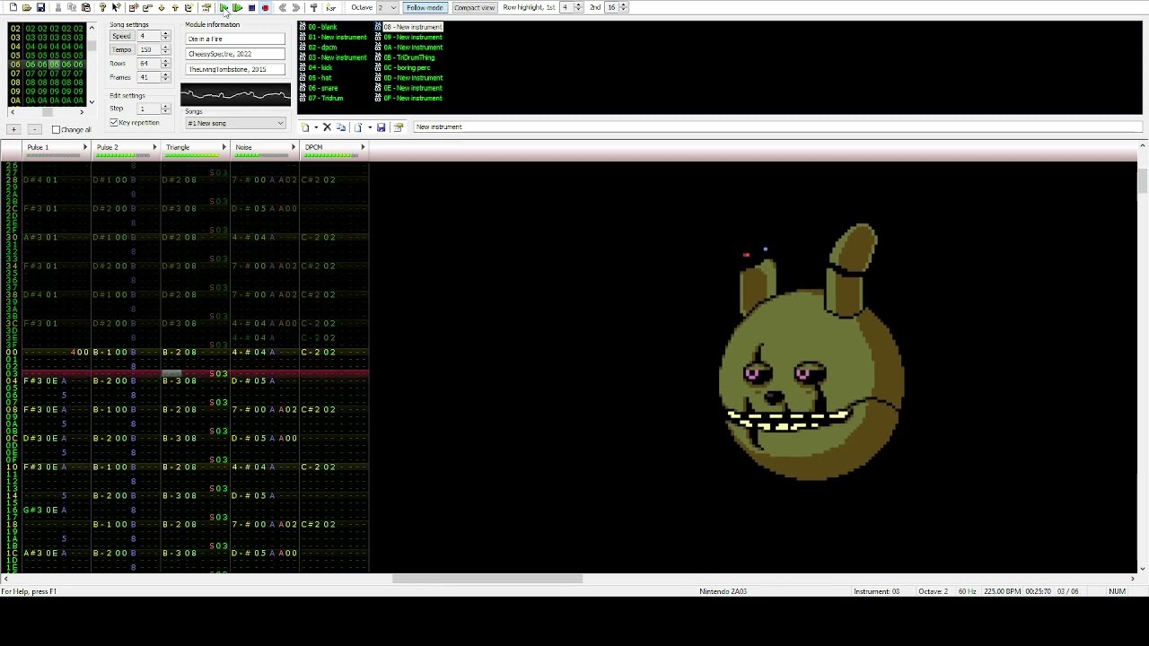Activate the context help pointer tool
Image resolution: width=1149 pixels, height=646 pixels.
point(117,7)
